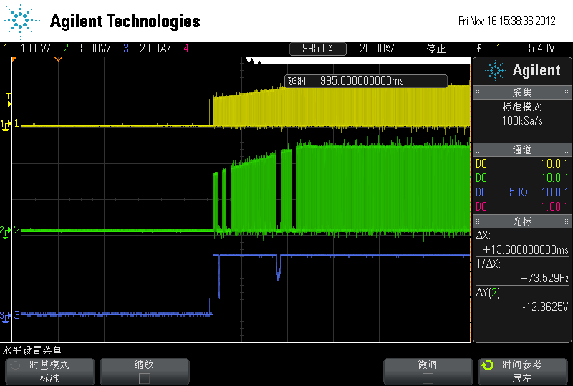Select channel 2 5.00V/ scale
The height and width of the screenshot is (386, 573).
click(x=95, y=48)
